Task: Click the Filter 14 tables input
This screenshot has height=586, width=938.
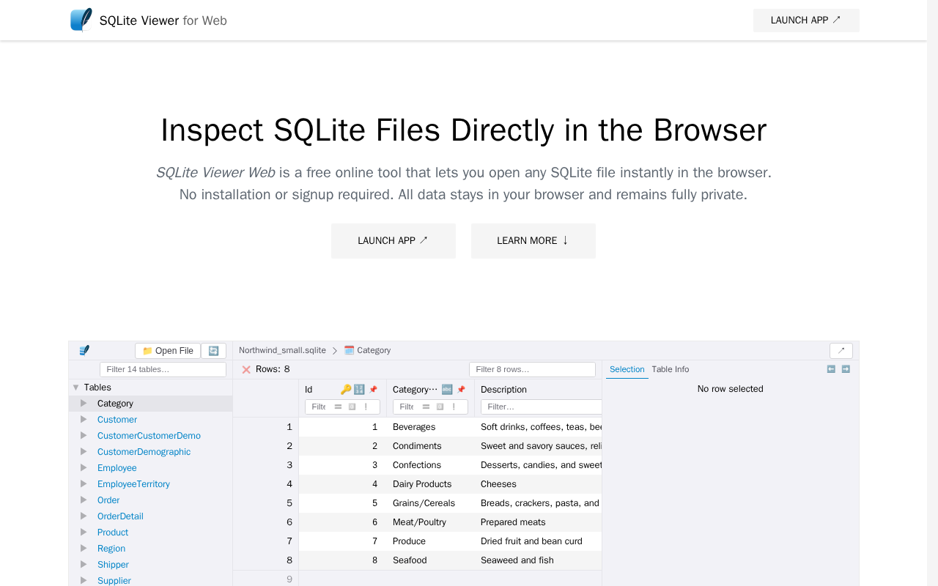Action: (x=163, y=369)
